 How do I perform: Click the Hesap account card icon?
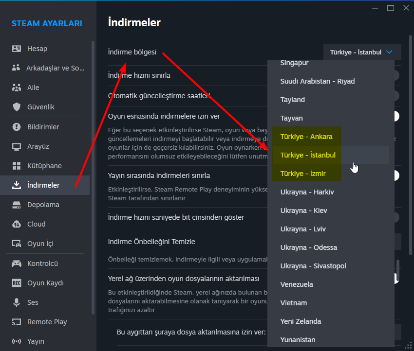tap(17, 49)
